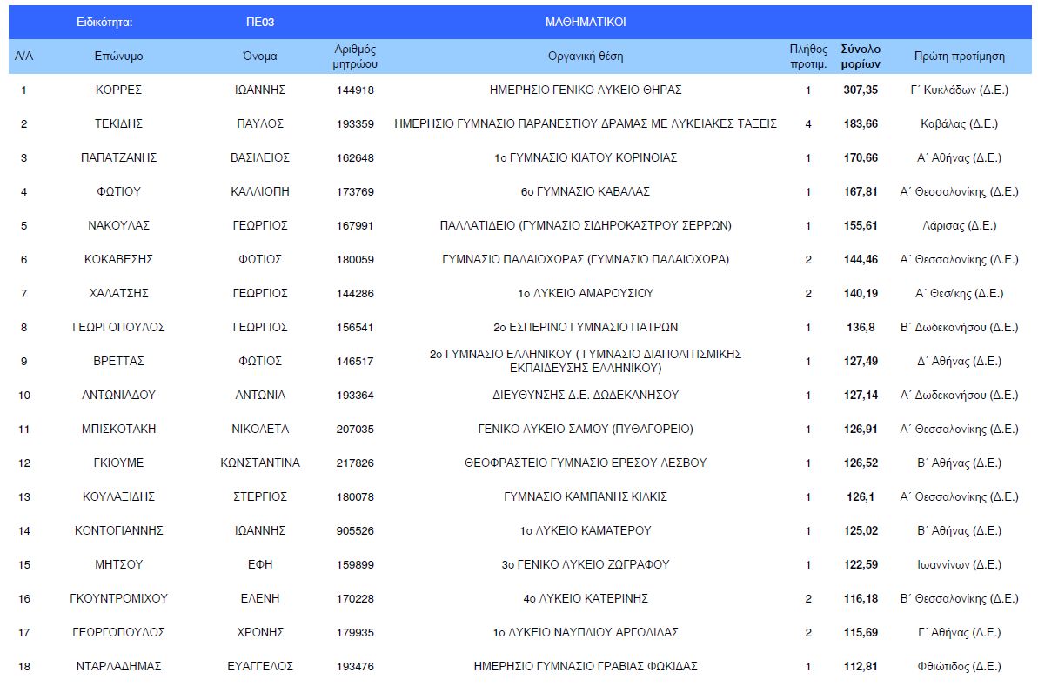Select surname ΦΩΤΙΟΥ

[118, 192]
